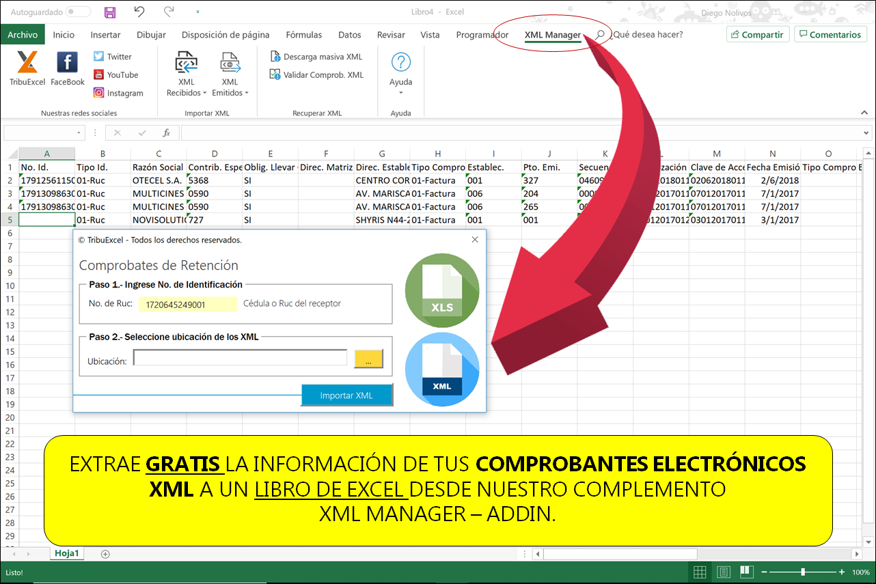Save the workbook with the Save icon
The width and height of the screenshot is (876, 584).
coord(109,12)
